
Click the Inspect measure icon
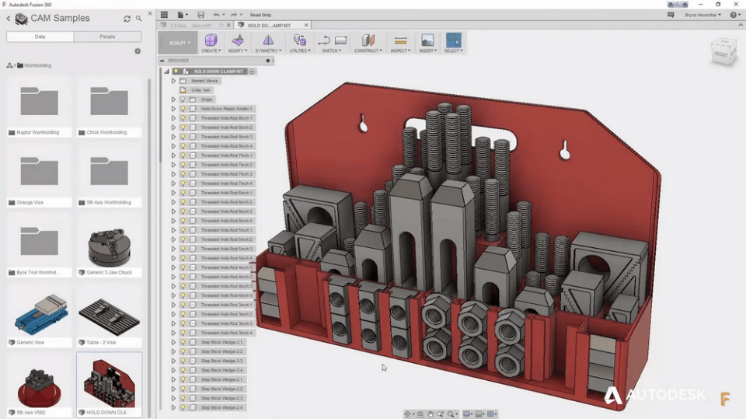[400, 40]
